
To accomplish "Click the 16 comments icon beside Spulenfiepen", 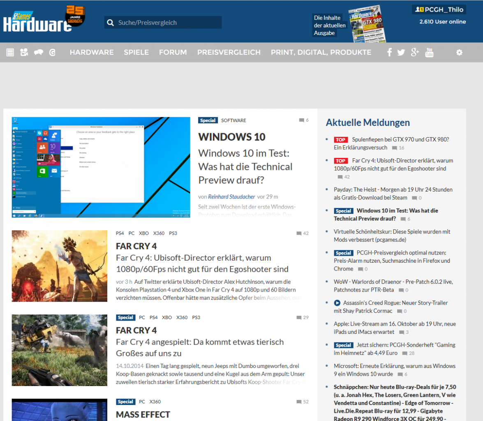I will (394, 148).
